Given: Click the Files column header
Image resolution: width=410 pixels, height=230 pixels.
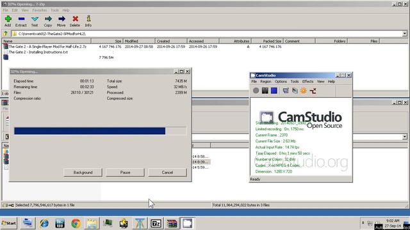Looking at the screenshot, I should (363, 41).
